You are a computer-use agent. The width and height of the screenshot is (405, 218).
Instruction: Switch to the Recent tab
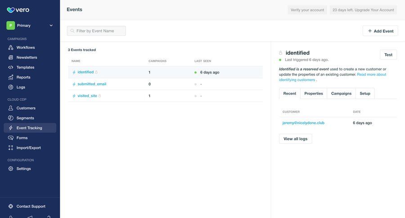289,93
